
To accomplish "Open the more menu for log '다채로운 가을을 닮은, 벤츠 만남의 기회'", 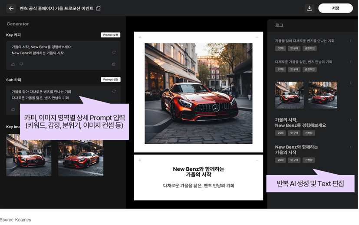I will [350, 62].
